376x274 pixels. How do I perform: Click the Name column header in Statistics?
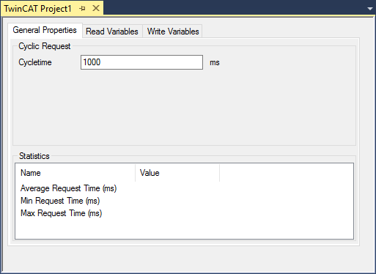pos(75,173)
